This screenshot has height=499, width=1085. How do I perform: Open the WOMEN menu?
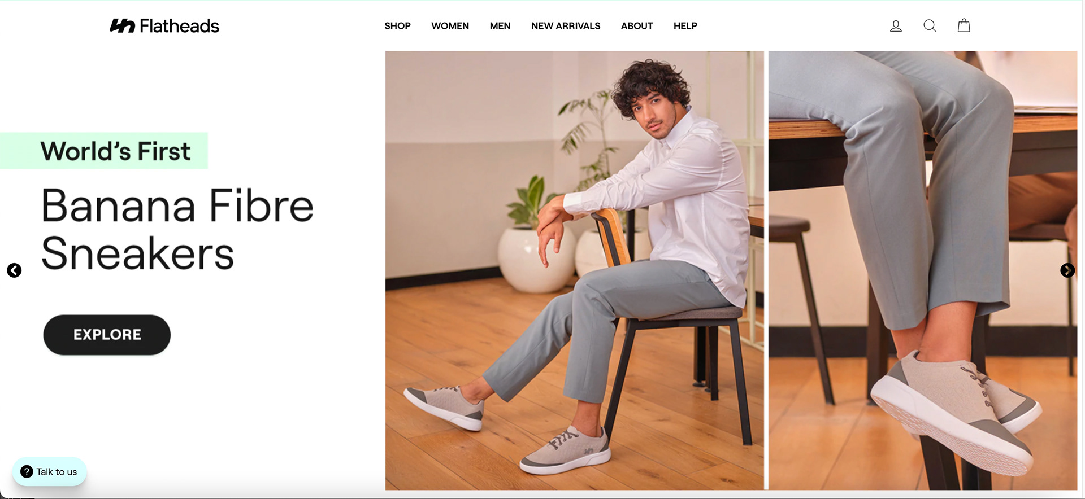[450, 26]
